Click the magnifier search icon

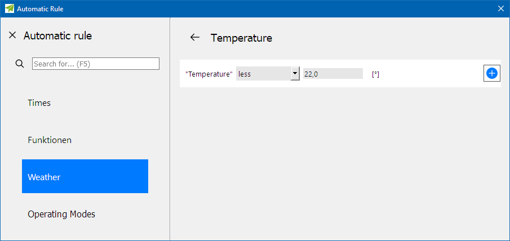pos(20,64)
